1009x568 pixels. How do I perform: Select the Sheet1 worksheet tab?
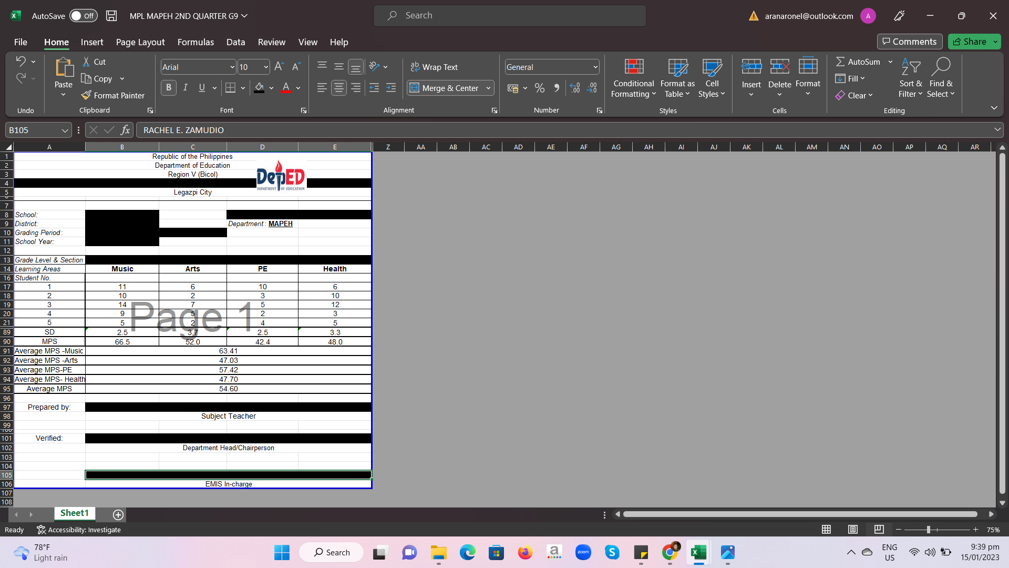click(x=74, y=513)
